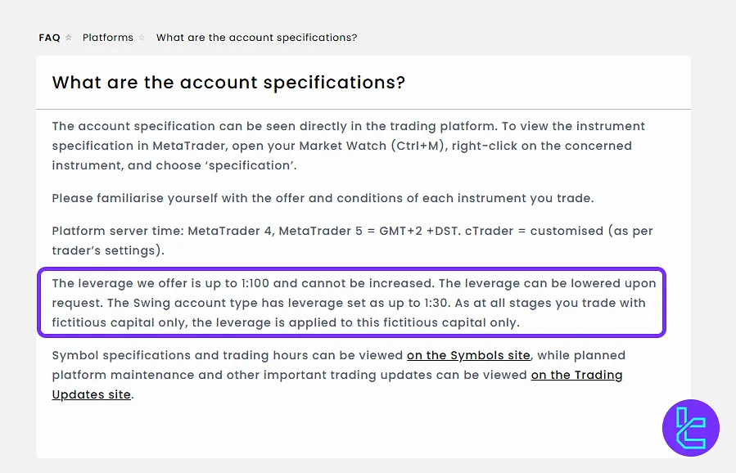736x473 pixels.
Task: Click the star icon after Platforms breadcrumb
Action: pyautogui.click(x=142, y=38)
